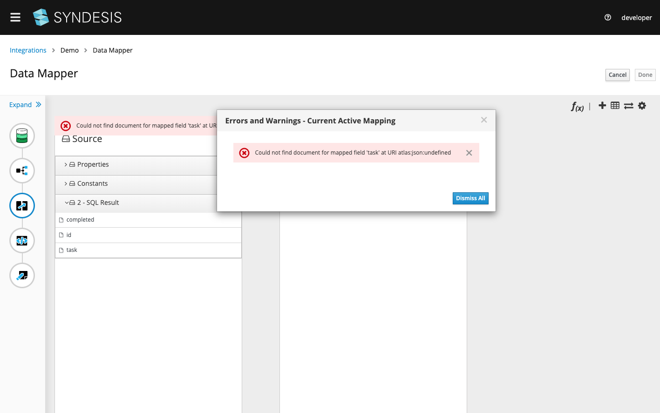Close the Errors and Warnings dialog
The width and height of the screenshot is (660, 413).
tap(484, 120)
